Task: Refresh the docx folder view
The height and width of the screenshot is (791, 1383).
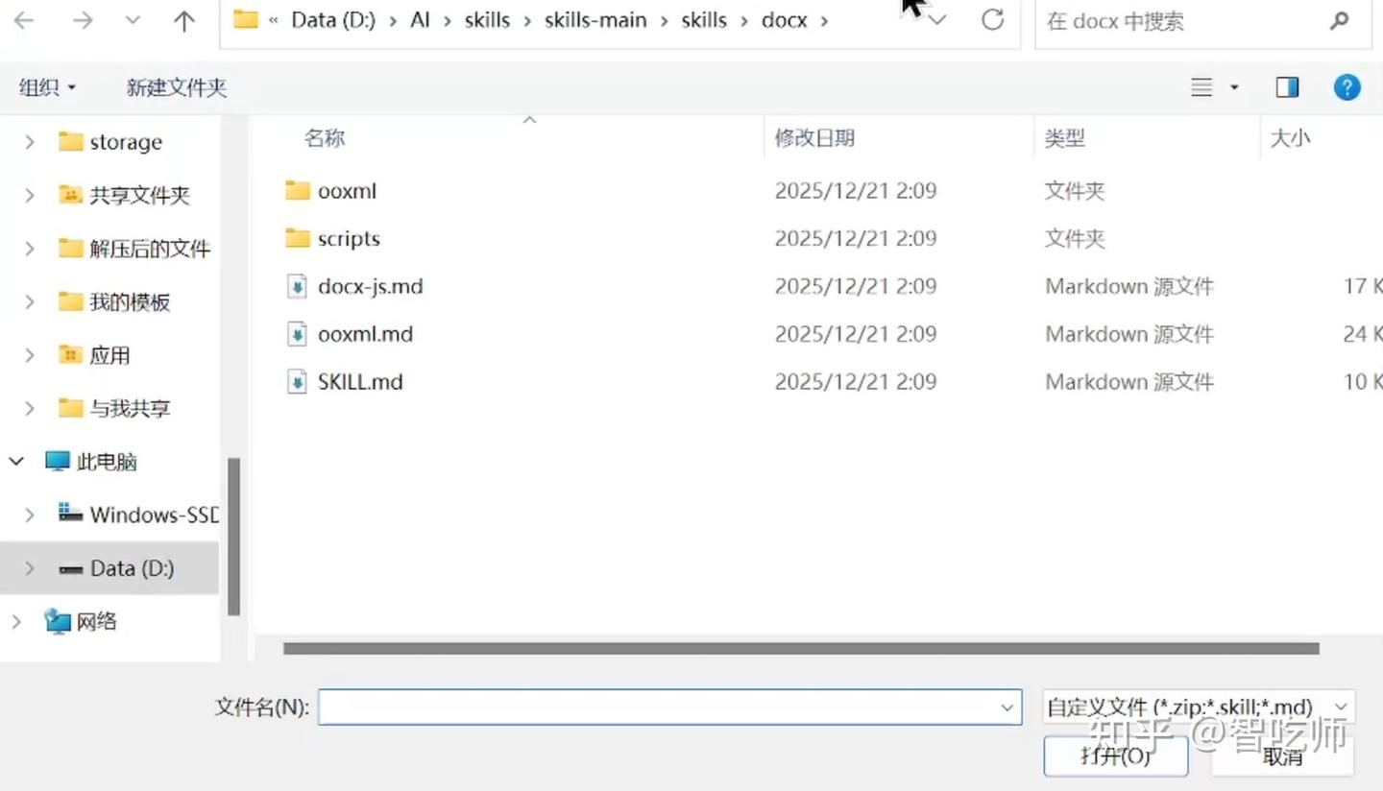Action: click(x=993, y=19)
